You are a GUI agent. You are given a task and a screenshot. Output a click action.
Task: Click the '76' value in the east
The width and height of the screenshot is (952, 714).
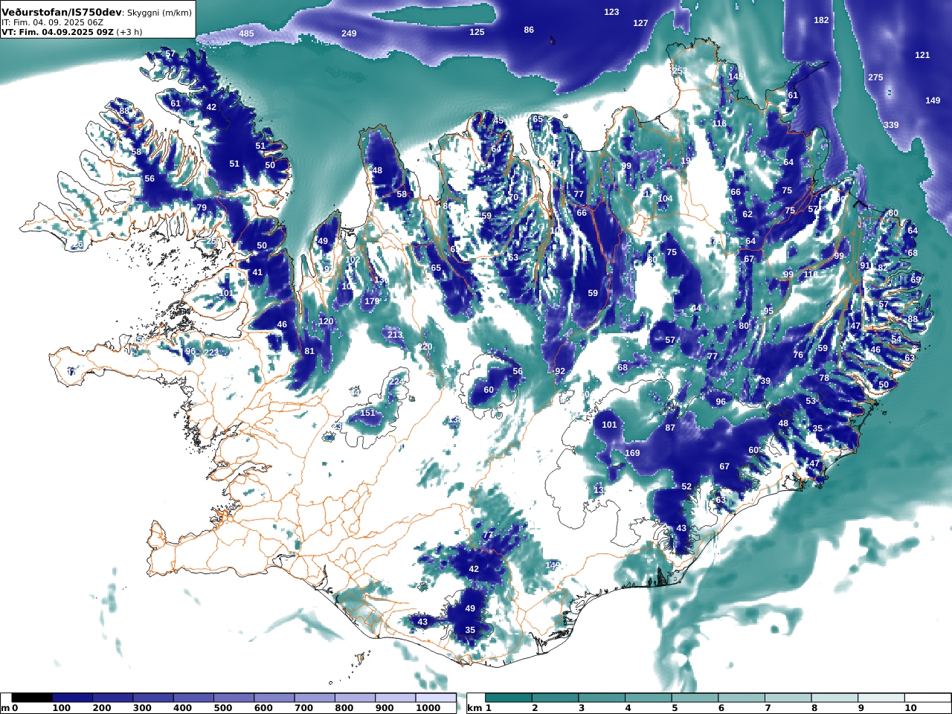[798, 355]
